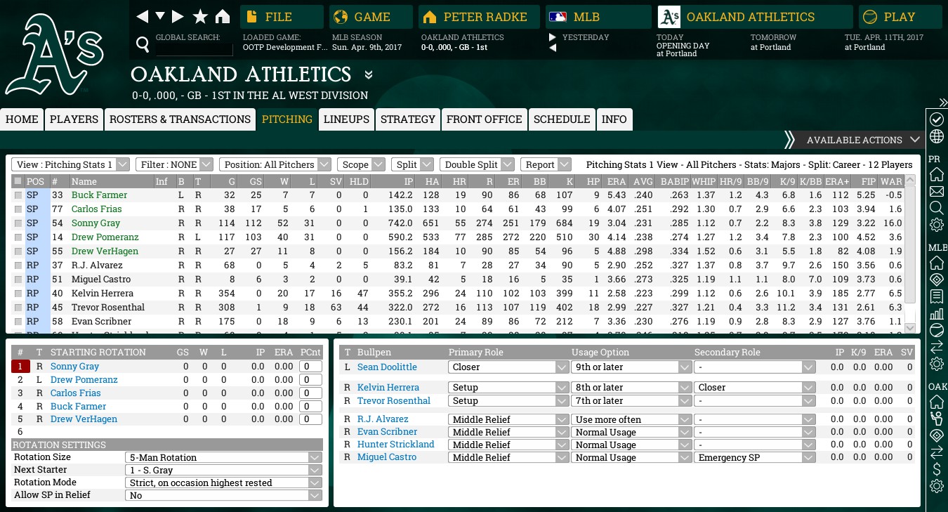Open Sean Doolittle's Closer primary role dropdown
The height and width of the screenshot is (512, 948).
[x=508, y=367]
